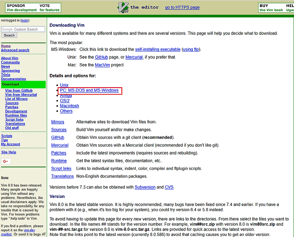294x237 pixels.
Task: Open Others details bullet link
Action: coord(66,111)
